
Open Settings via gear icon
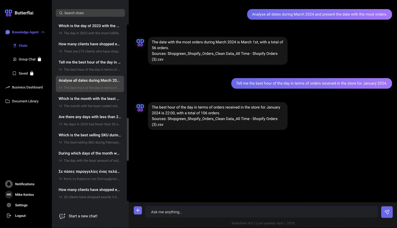click(9, 205)
